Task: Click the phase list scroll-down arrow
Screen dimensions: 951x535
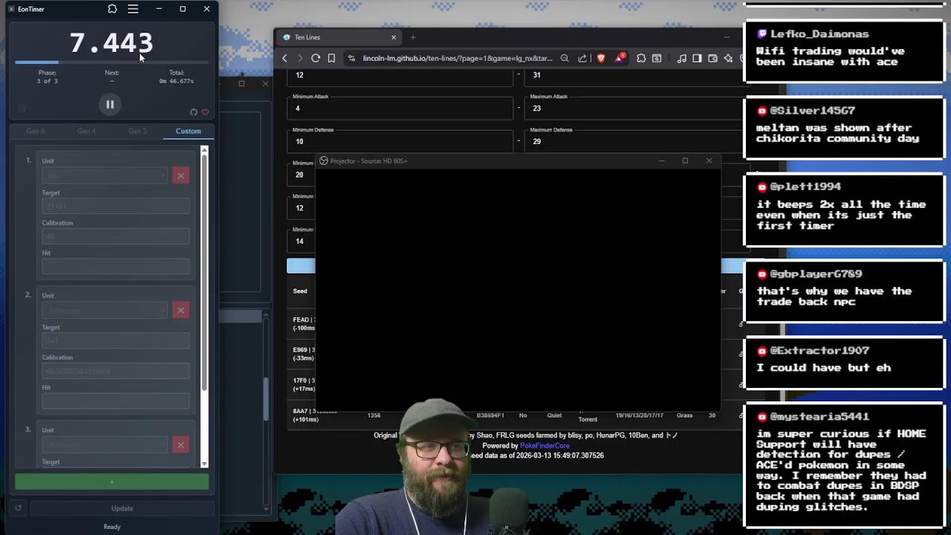Action: click(205, 464)
